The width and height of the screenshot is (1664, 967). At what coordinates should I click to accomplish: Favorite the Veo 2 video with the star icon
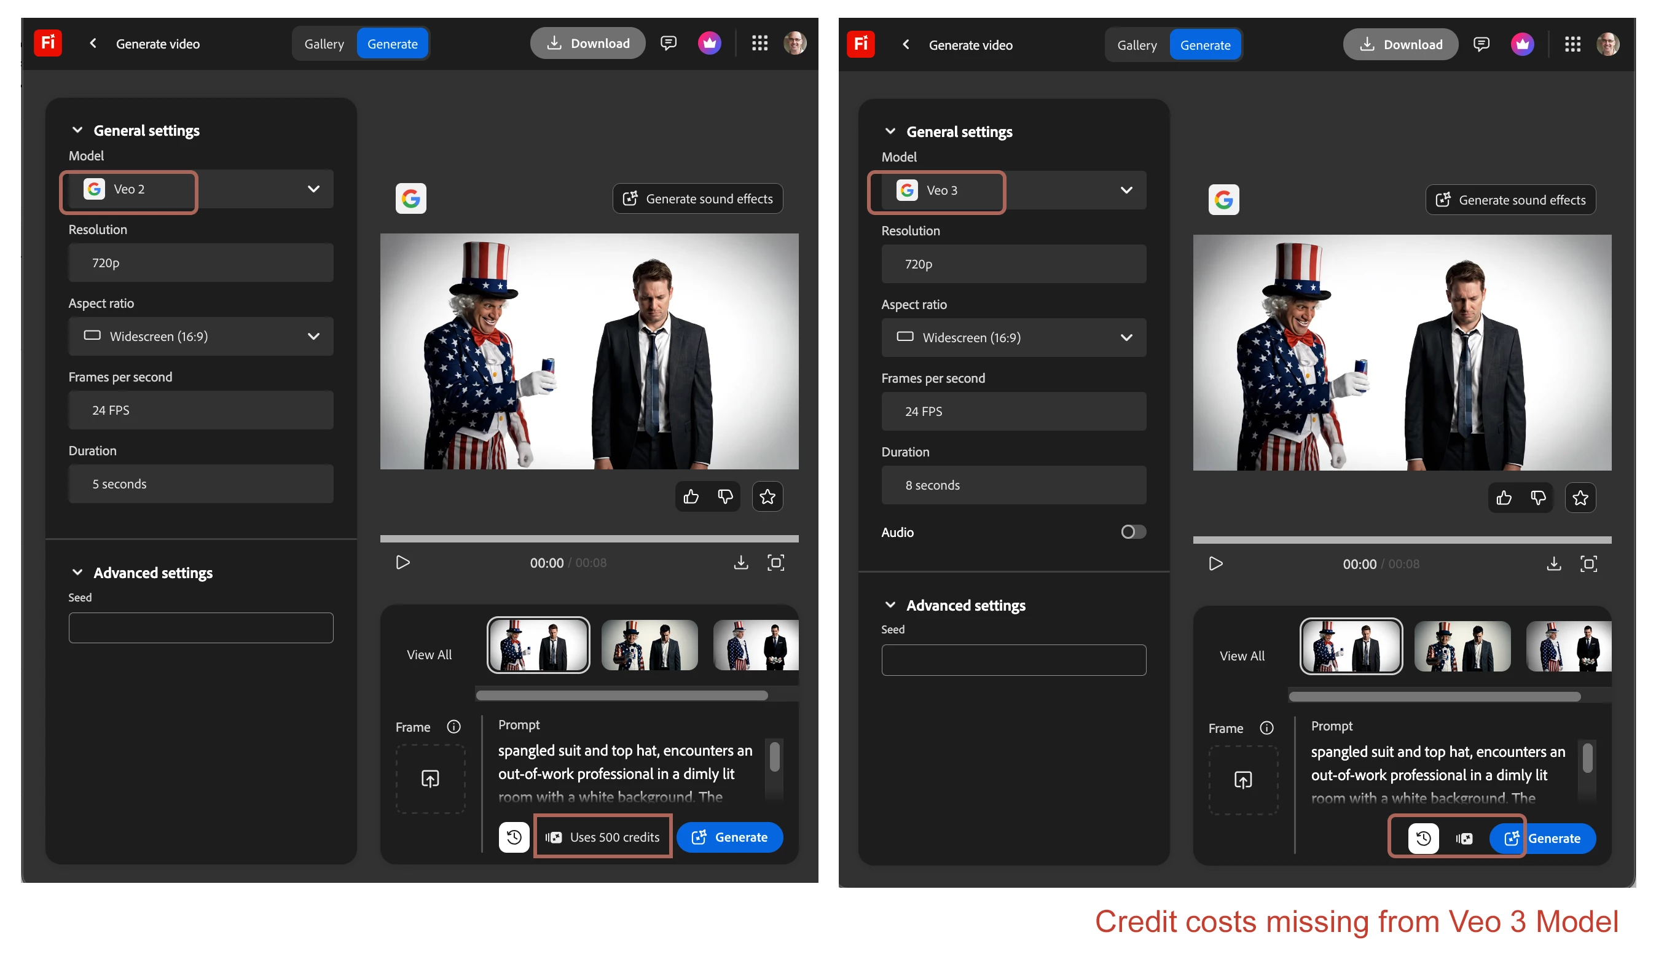(767, 497)
